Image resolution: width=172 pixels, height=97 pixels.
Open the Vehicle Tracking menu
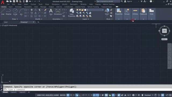(109, 4)
